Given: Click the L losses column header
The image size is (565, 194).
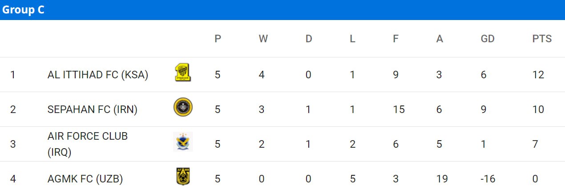Looking at the screenshot, I should [x=352, y=39].
